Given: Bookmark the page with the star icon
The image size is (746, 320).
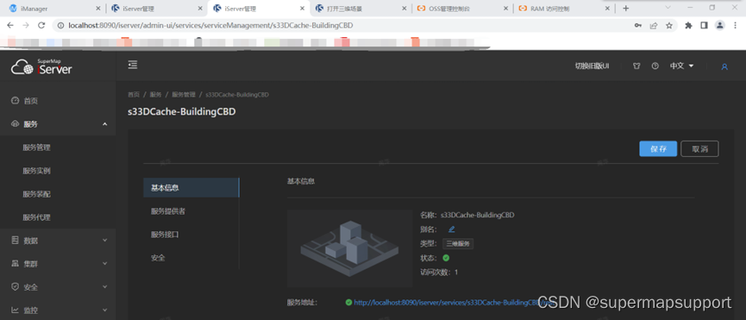Looking at the screenshot, I should [x=669, y=26].
